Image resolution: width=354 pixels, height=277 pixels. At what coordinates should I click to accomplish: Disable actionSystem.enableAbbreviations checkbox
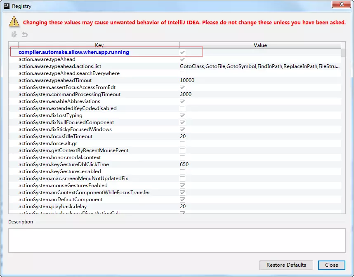[182, 101]
